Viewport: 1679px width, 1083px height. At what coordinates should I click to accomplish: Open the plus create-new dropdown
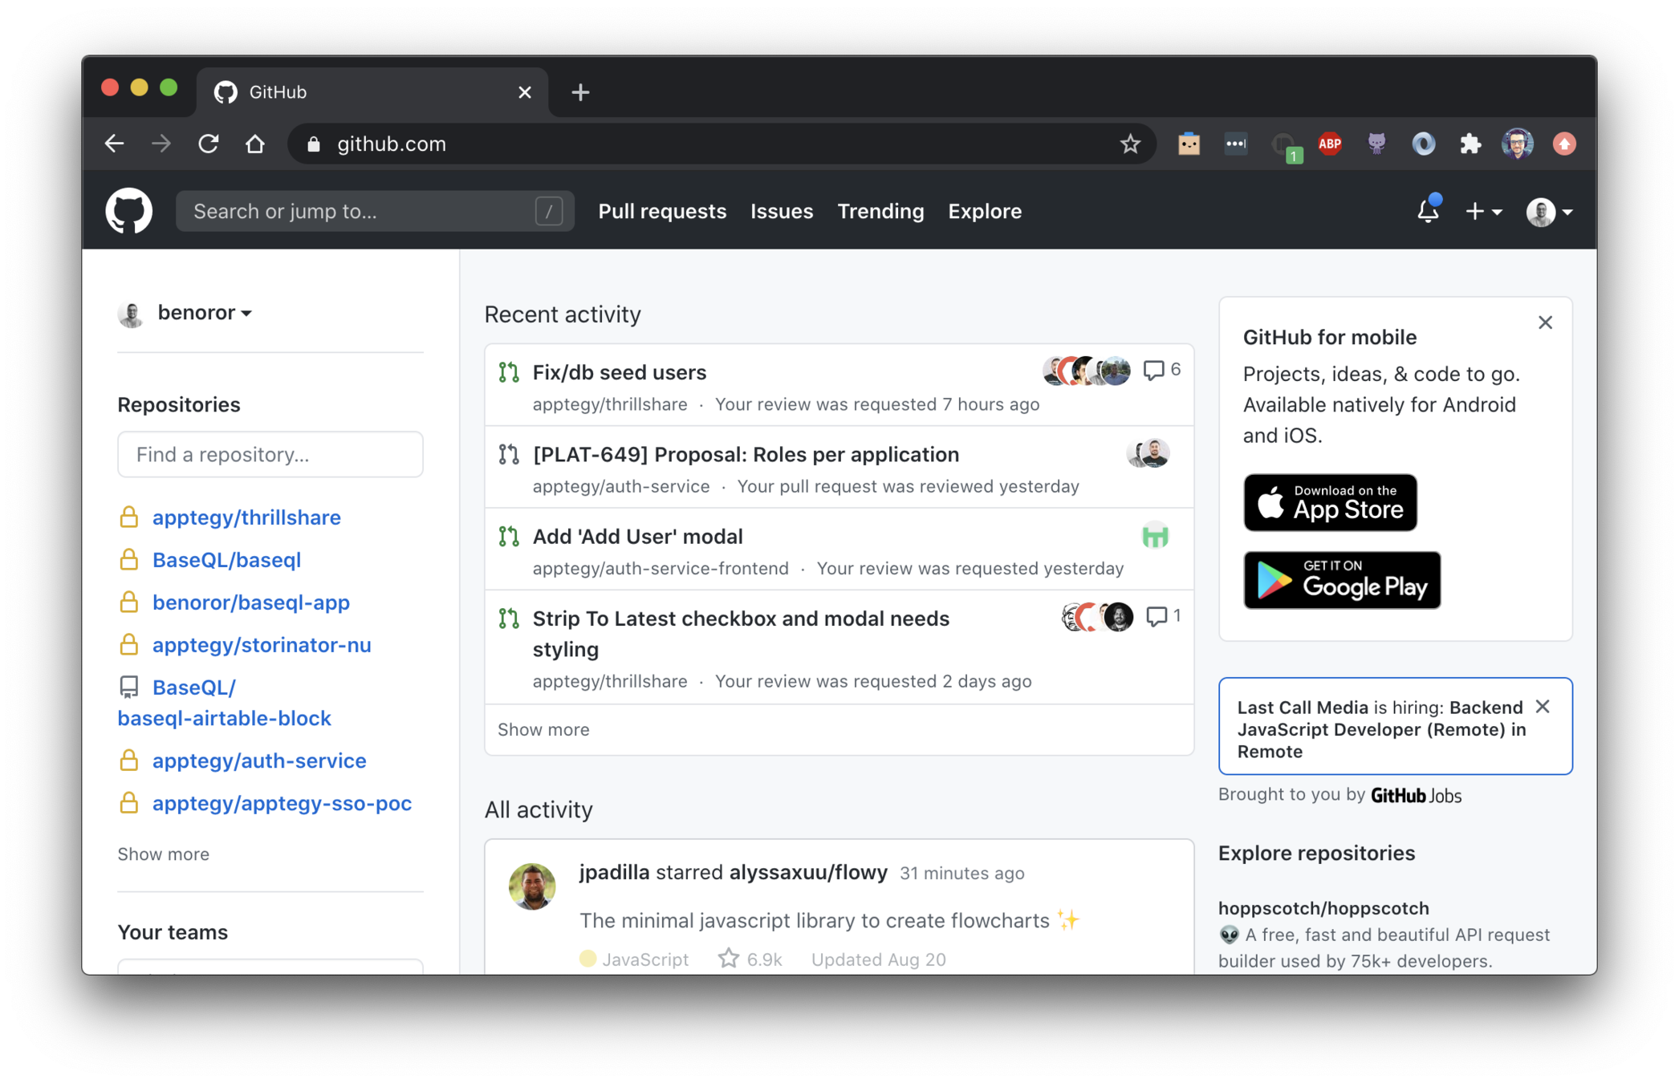[1482, 211]
